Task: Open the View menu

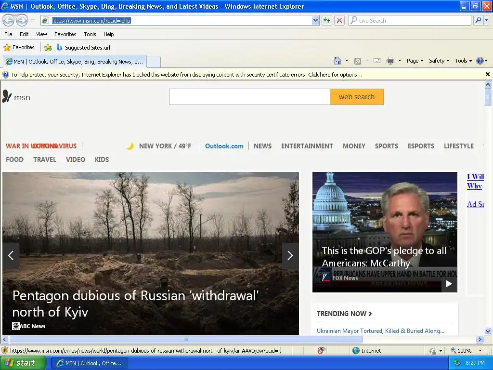Action: [41, 34]
